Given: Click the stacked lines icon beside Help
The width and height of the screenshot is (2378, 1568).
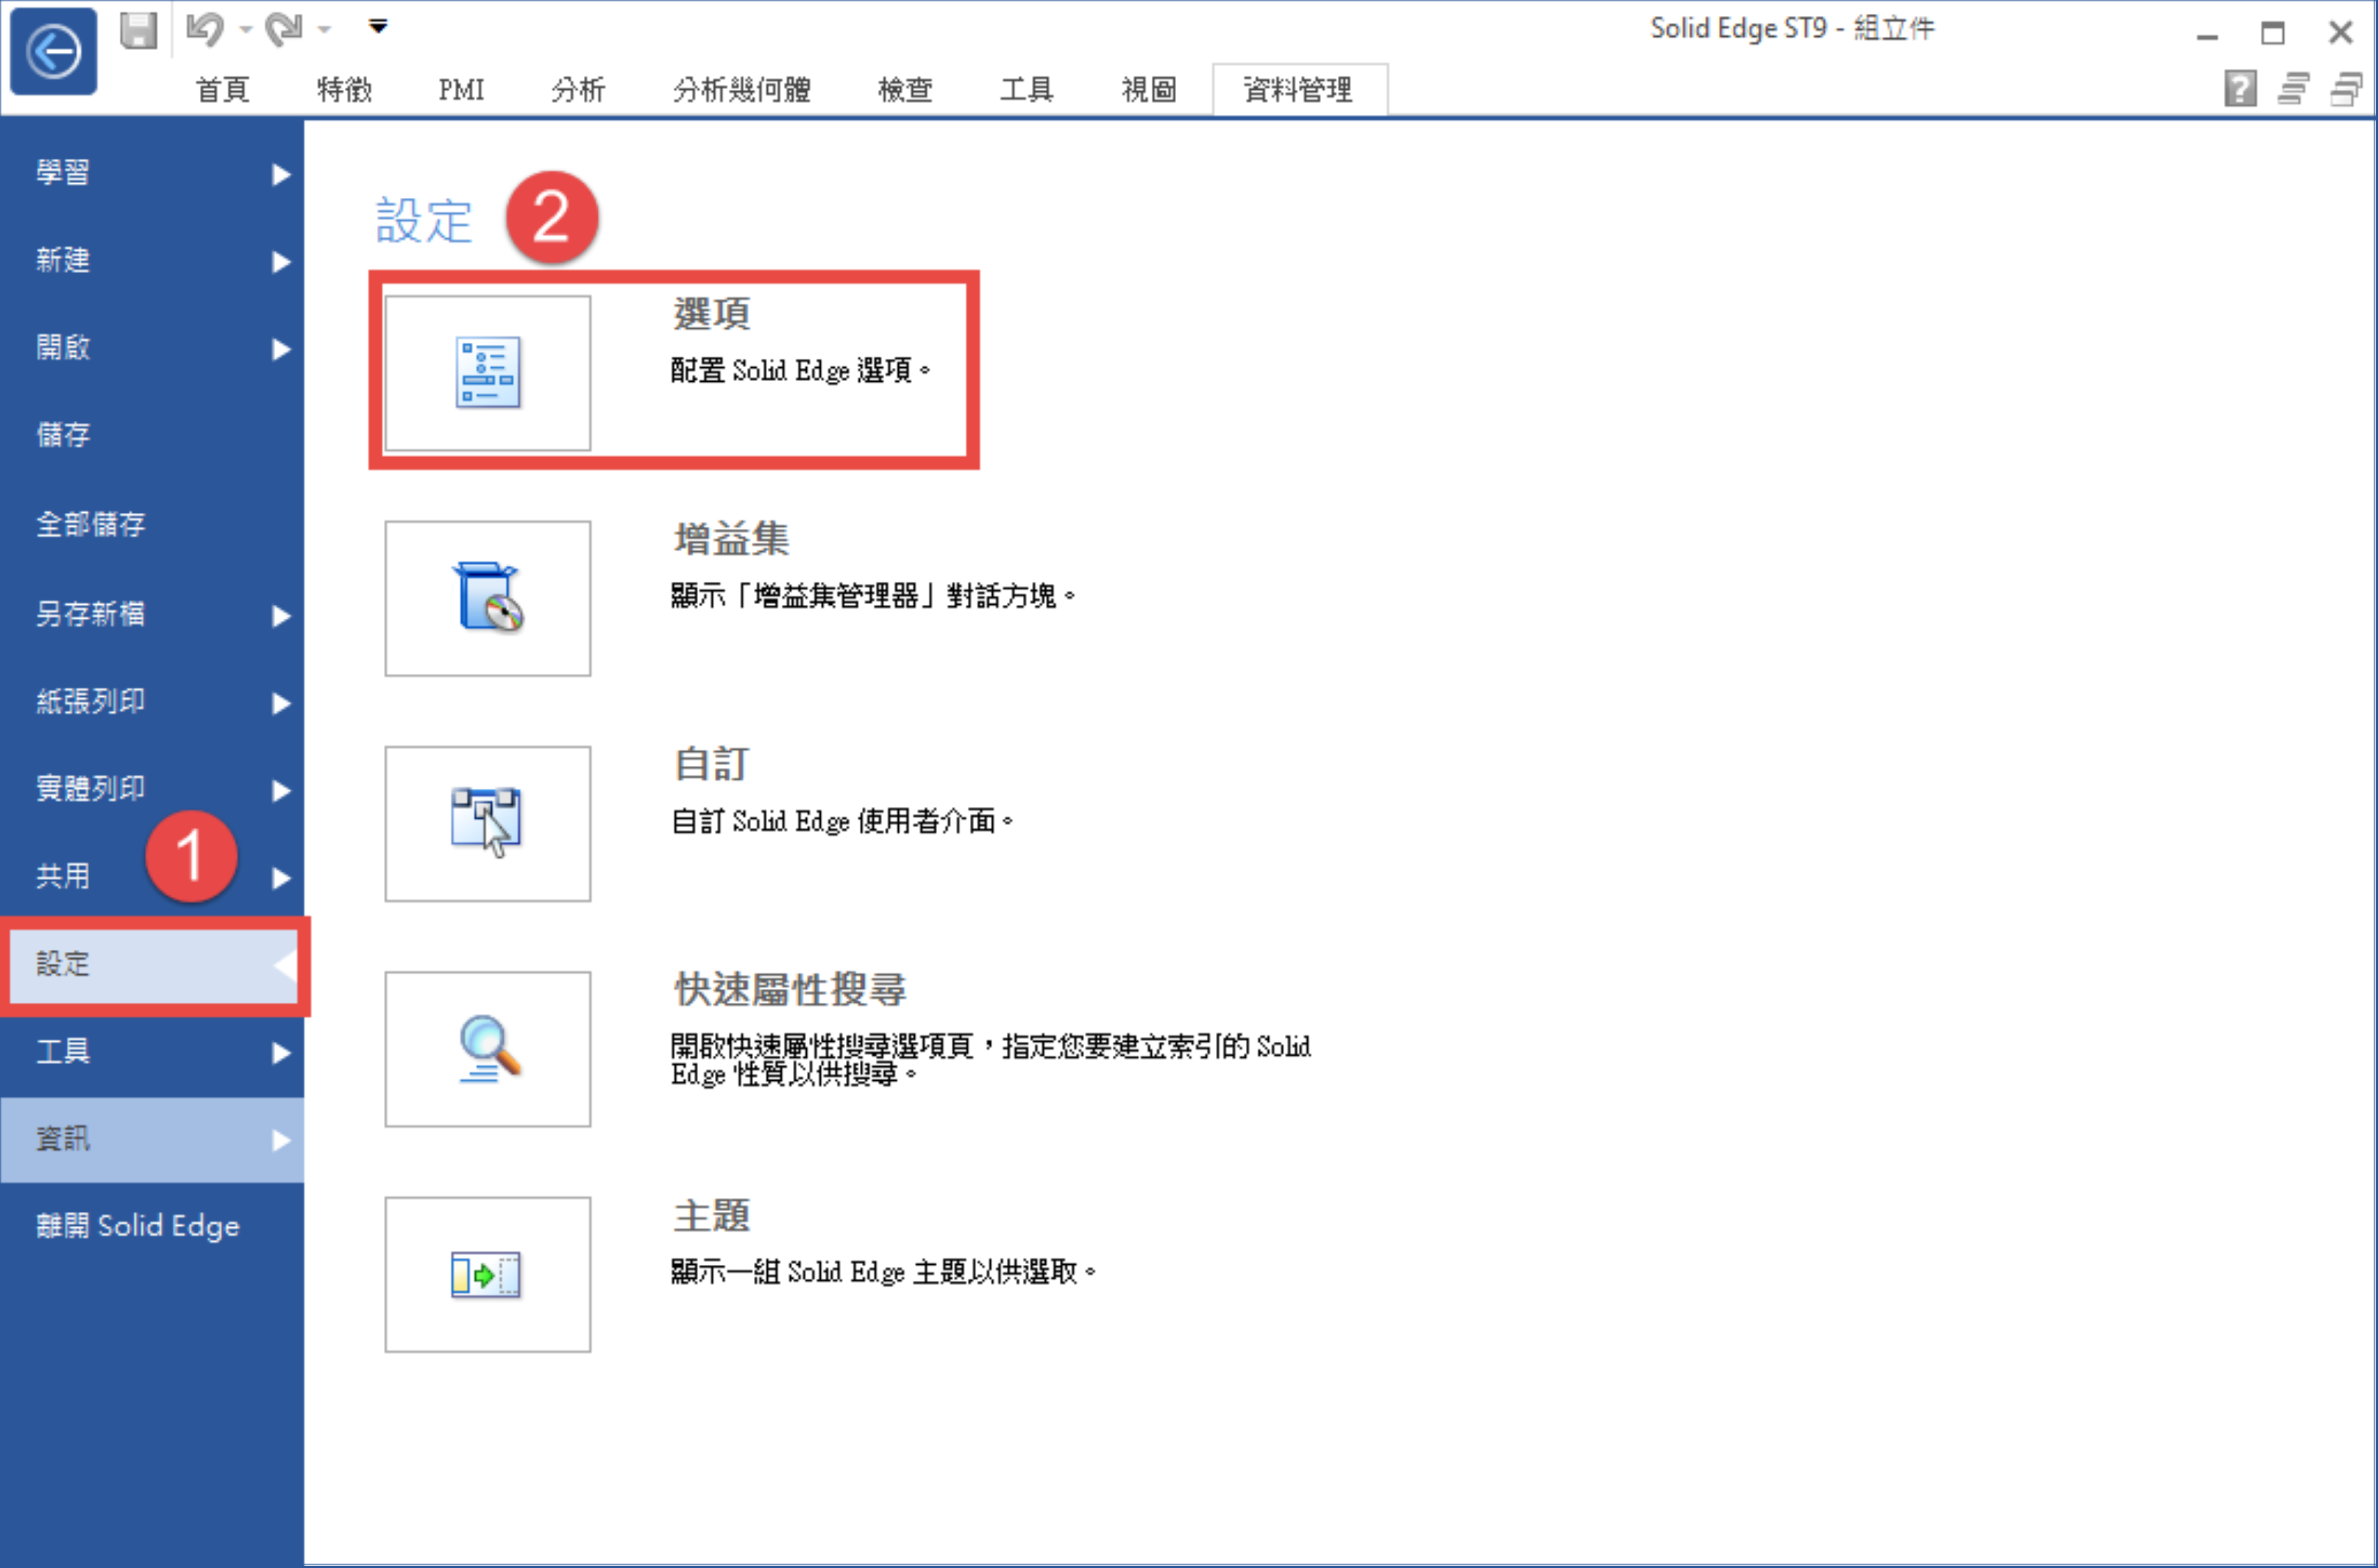Looking at the screenshot, I should (2293, 89).
